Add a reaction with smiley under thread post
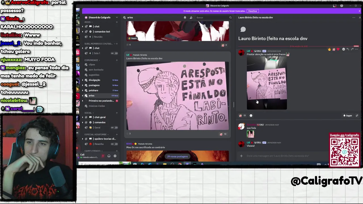Screen dimensions: 363x204 (x=251, y=116)
